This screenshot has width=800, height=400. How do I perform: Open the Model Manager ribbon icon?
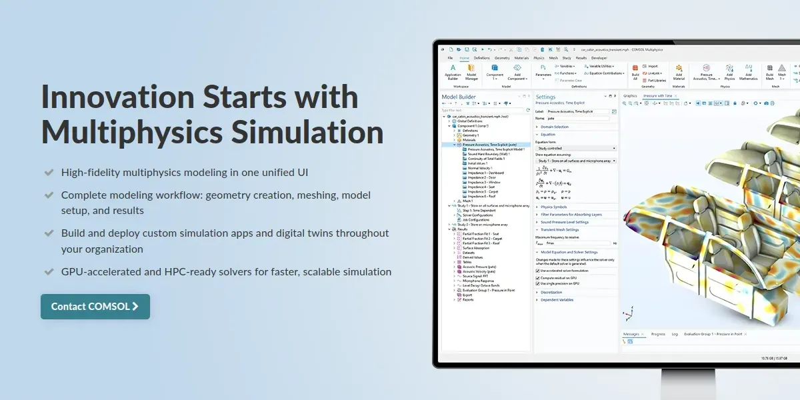click(x=471, y=72)
